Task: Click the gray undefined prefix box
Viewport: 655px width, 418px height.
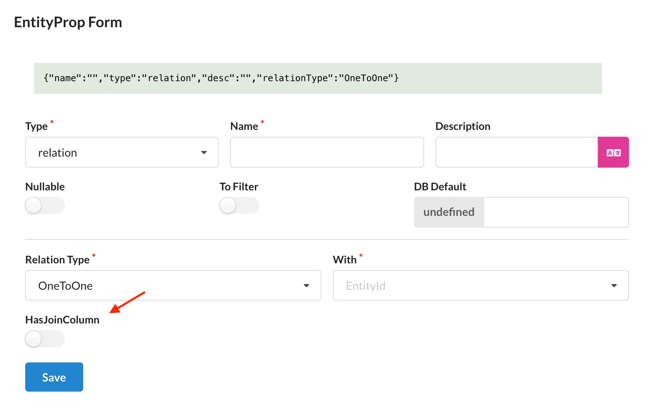Action: click(449, 212)
